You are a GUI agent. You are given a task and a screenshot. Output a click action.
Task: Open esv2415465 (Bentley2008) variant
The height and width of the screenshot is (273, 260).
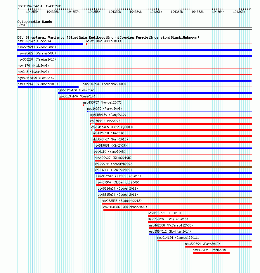coord(112,127)
